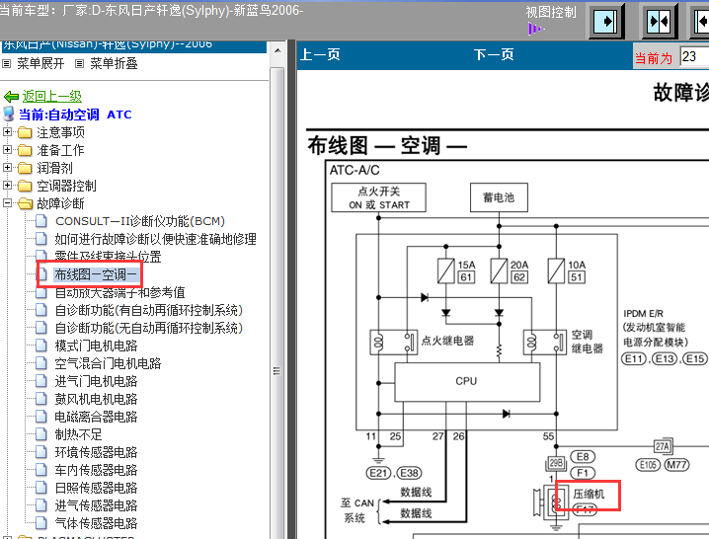Select 布线图—空调— tree entry

pos(96,274)
